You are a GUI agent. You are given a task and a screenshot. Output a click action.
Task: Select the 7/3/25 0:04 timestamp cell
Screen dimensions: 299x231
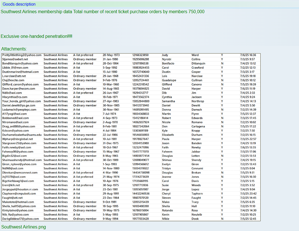(247, 168)
